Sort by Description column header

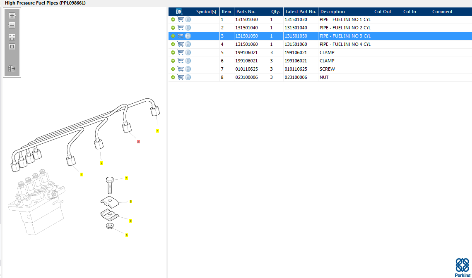point(345,12)
